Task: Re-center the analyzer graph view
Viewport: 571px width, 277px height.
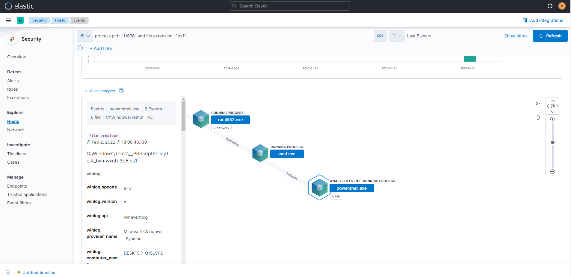Action: (x=552, y=106)
